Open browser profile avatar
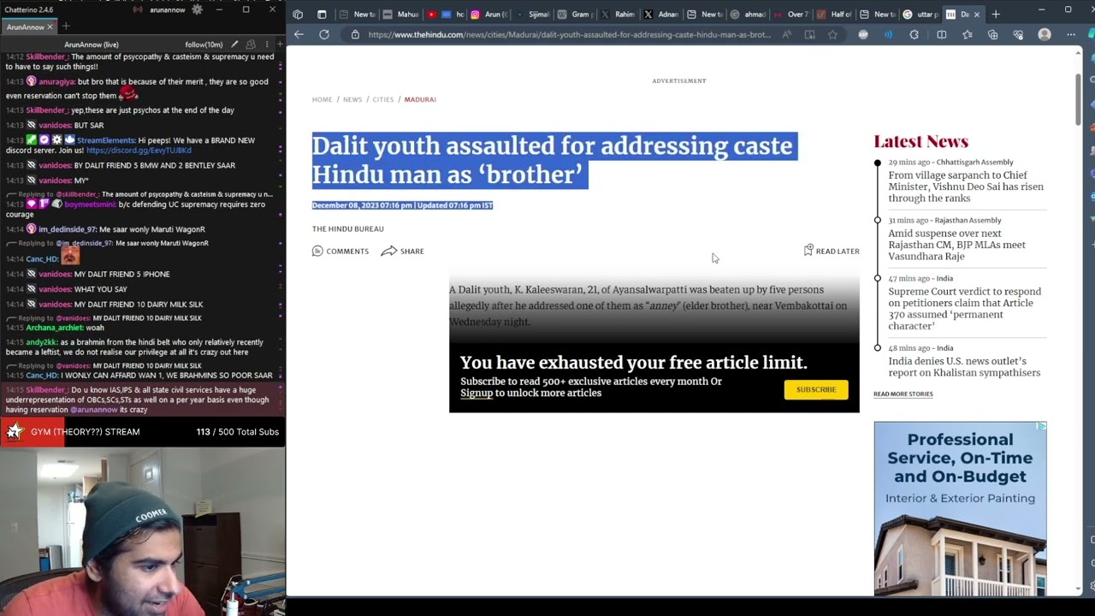The image size is (1095, 616). (1045, 35)
